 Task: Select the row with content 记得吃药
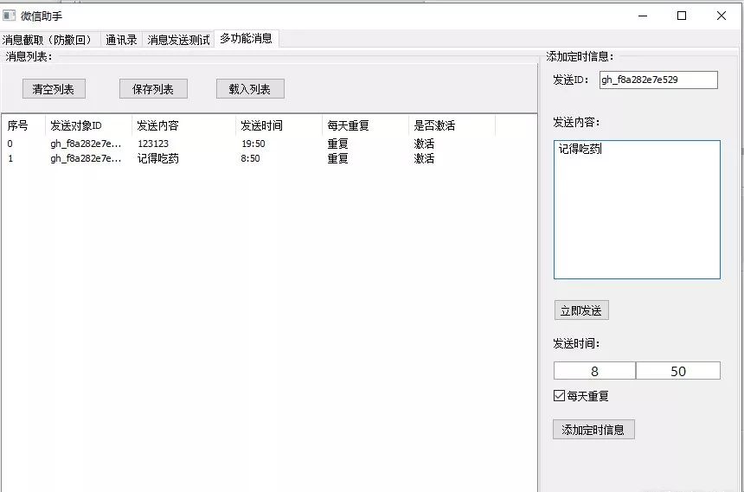tap(270, 158)
